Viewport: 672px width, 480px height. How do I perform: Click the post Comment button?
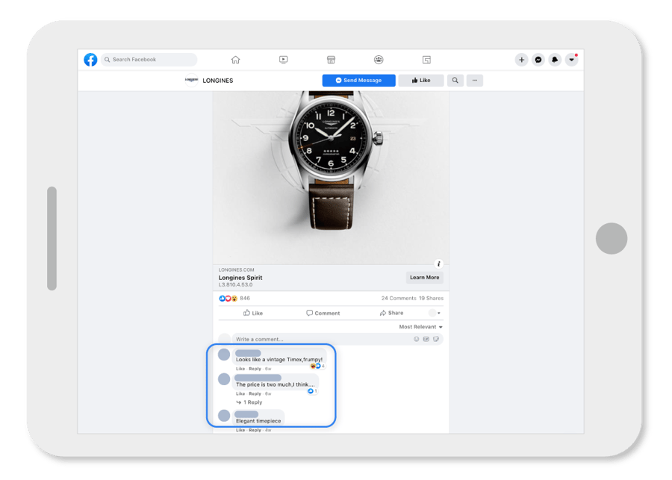(323, 313)
